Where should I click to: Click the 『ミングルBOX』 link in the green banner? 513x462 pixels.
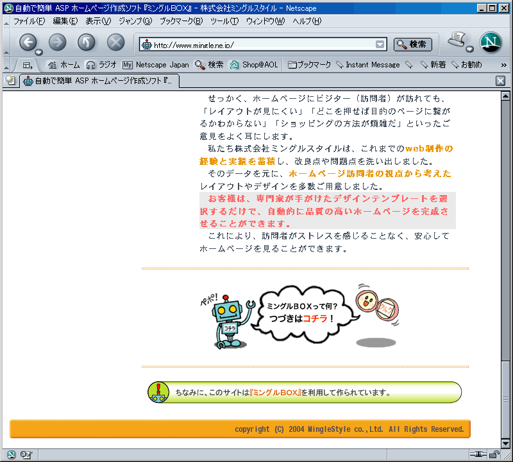[x=275, y=393]
